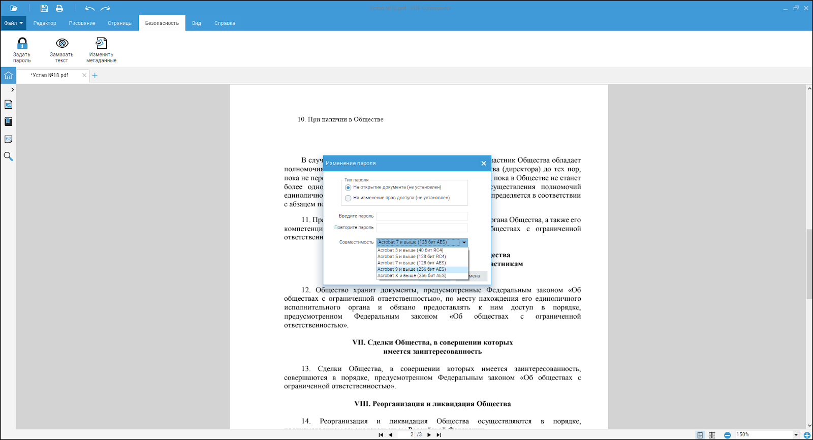Click the enter password input field
Image resolution: width=813 pixels, height=440 pixels.
pyautogui.click(x=422, y=216)
